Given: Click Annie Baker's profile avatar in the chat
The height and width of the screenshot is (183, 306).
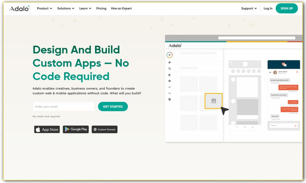Looking at the screenshot, I should point(275,72).
